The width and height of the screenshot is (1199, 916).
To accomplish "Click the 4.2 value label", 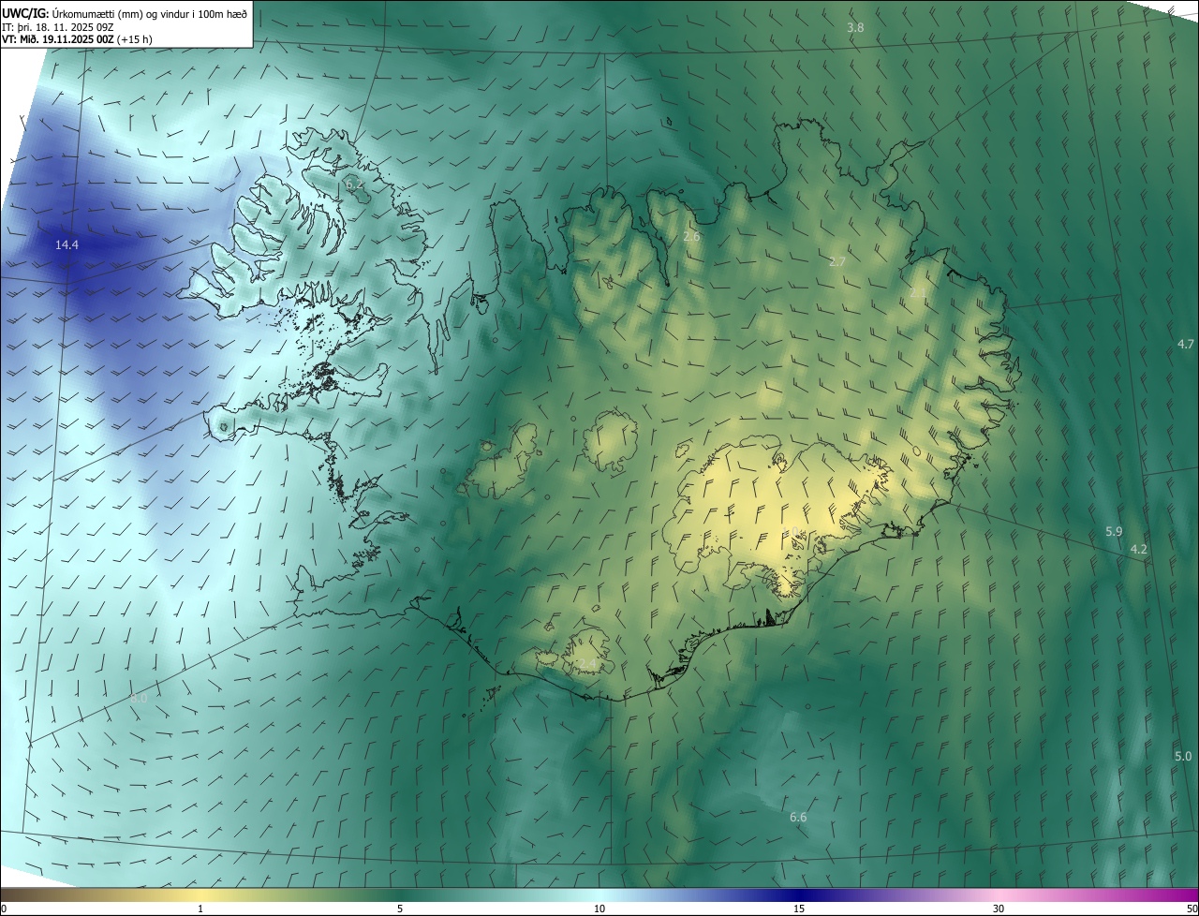I will [1139, 549].
